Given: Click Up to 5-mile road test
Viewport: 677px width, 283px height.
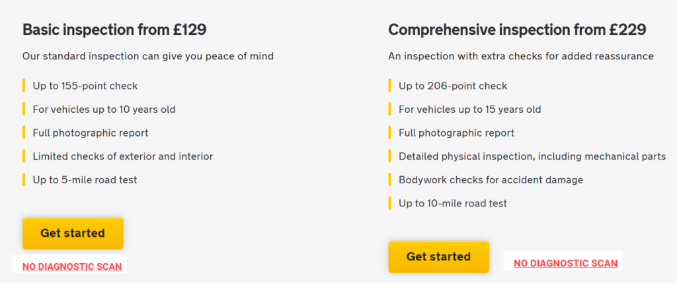Looking at the screenshot, I should pyautogui.click(x=85, y=179).
